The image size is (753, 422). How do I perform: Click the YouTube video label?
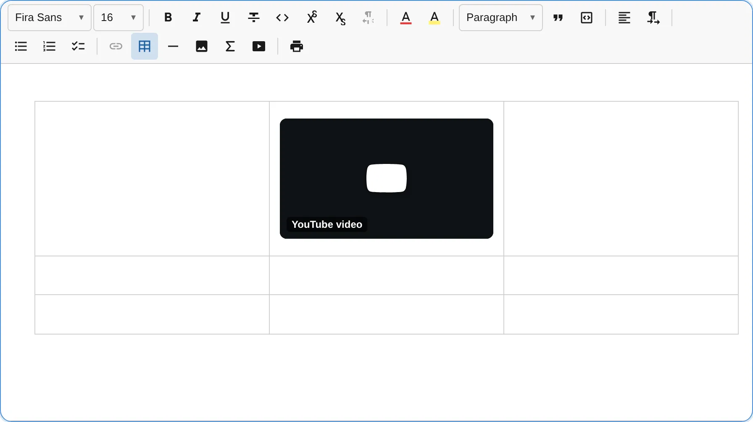coord(327,224)
